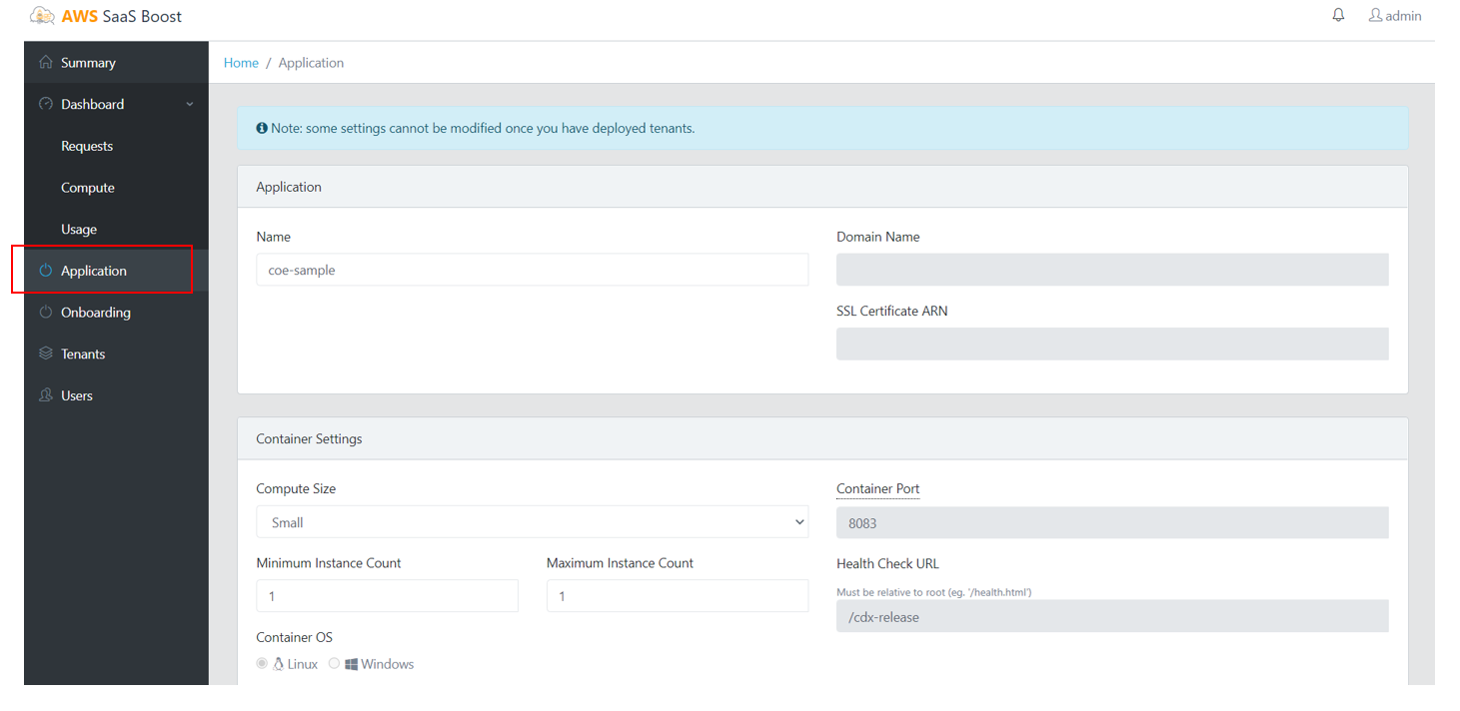The width and height of the screenshot is (1460, 711).
Task: Focus the Maximum Instance Count field
Action: [677, 596]
